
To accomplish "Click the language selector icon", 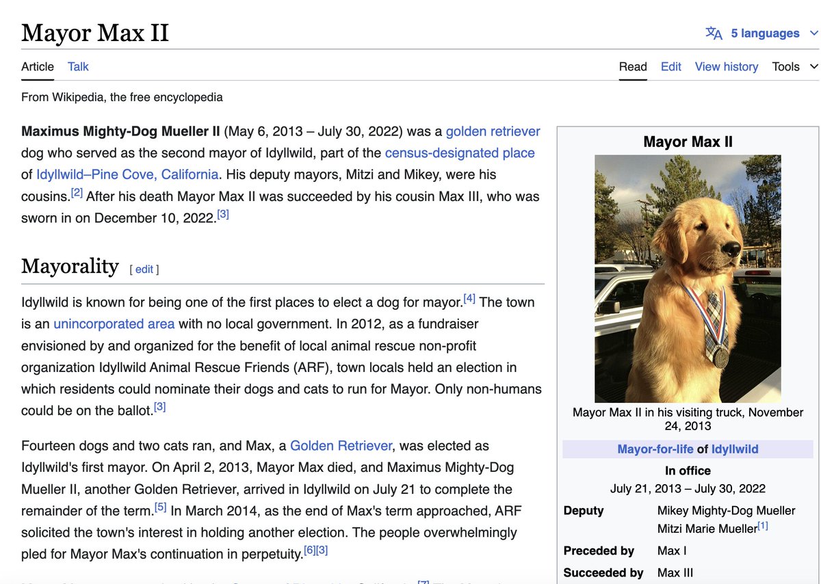I will (714, 33).
